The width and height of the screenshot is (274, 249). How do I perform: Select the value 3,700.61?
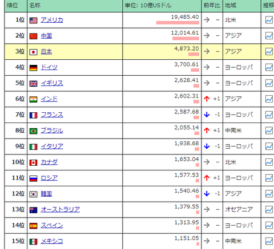pos(187,64)
